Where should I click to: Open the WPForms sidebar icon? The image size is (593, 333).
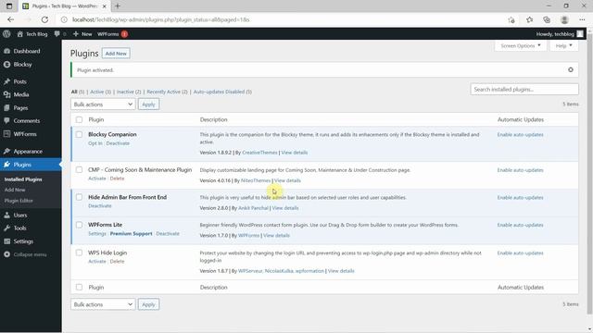(6, 134)
